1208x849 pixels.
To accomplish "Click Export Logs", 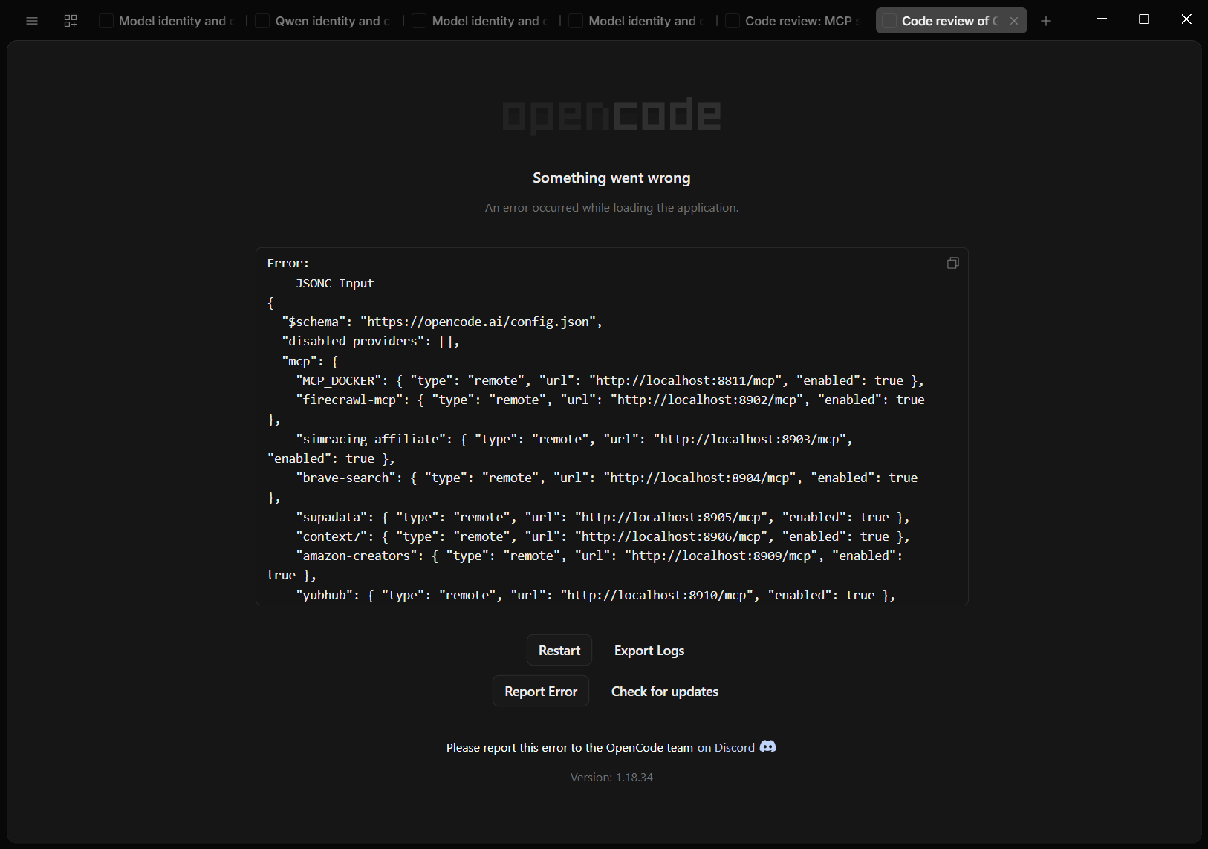I will tap(649, 651).
